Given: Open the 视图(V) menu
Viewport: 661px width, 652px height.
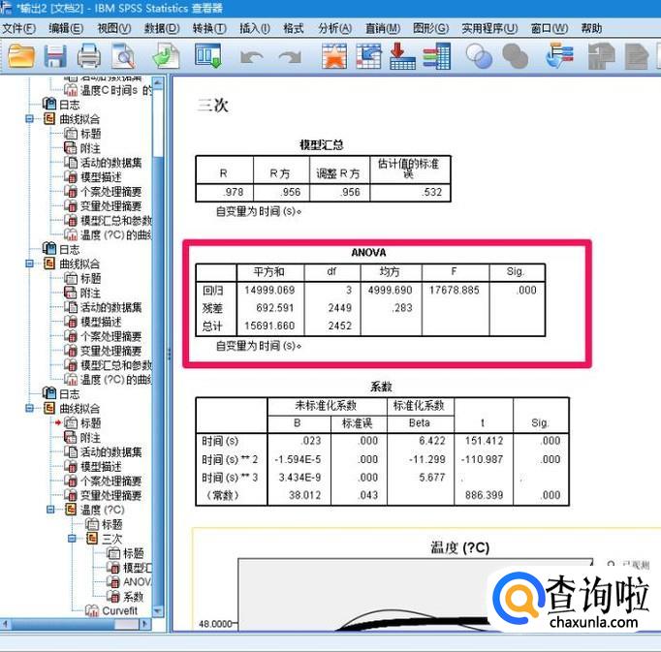Looking at the screenshot, I should click(114, 29).
